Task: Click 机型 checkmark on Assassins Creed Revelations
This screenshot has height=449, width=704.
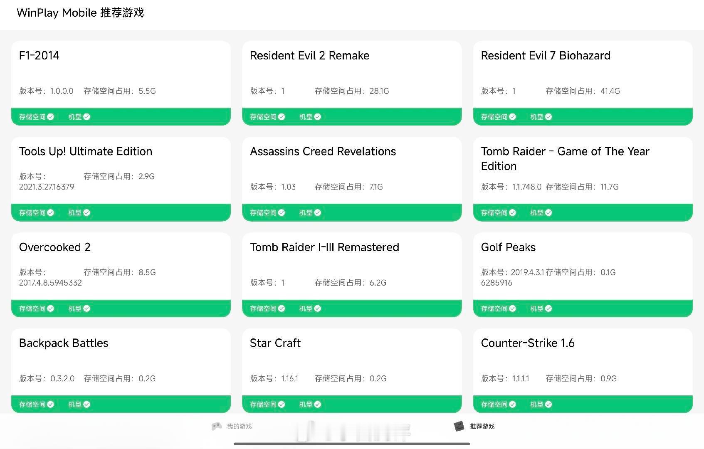Action: [318, 212]
